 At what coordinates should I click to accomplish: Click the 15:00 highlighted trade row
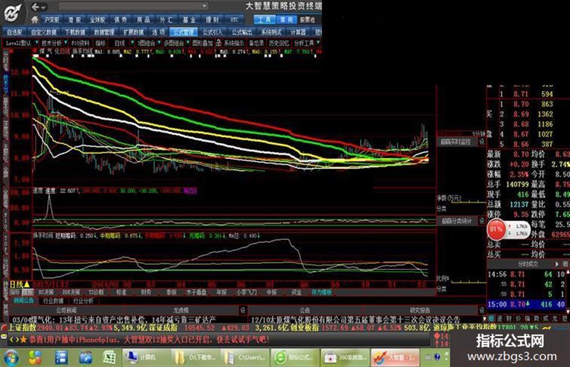pos(526,304)
